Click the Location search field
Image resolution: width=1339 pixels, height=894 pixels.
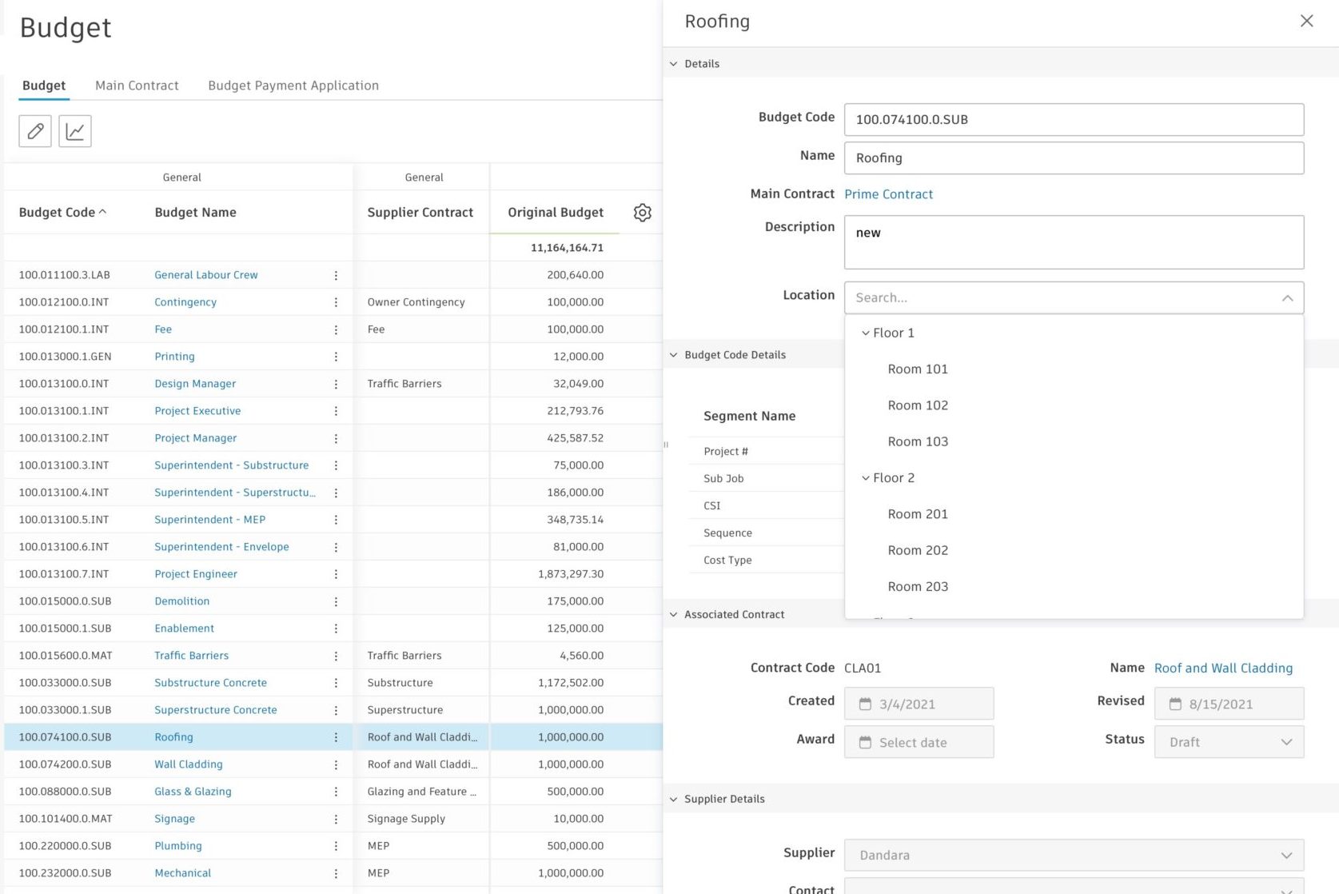pyautogui.click(x=1074, y=297)
